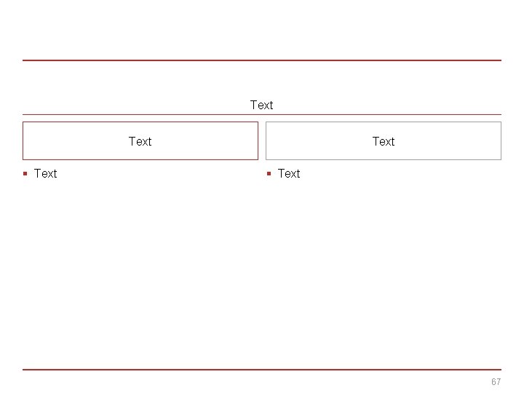Select the red-bordered left "Text" box

pyautogui.click(x=140, y=141)
